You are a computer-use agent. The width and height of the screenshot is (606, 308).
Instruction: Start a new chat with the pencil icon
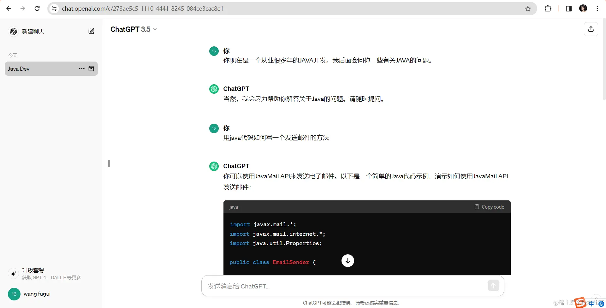click(91, 31)
